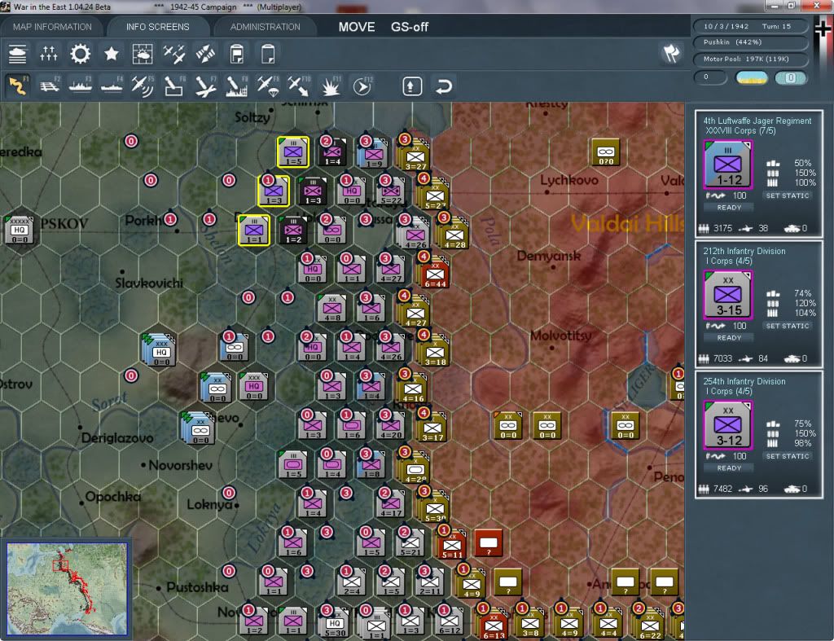Viewport: 834px width, 641px height.
Task: Click the Motor Pool: 197K (119K) box
Action: pos(750,59)
